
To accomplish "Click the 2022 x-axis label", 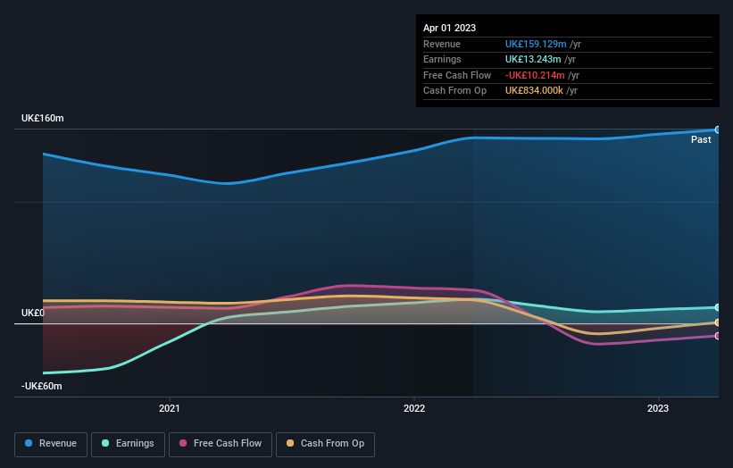I will coord(414,408).
